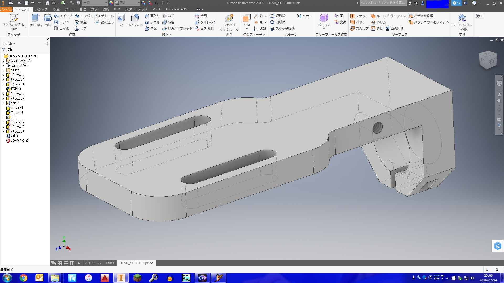Image resolution: width=504 pixels, height=283 pixels.
Task: Open the ファイル menu
Action: click(x=6, y=9)
